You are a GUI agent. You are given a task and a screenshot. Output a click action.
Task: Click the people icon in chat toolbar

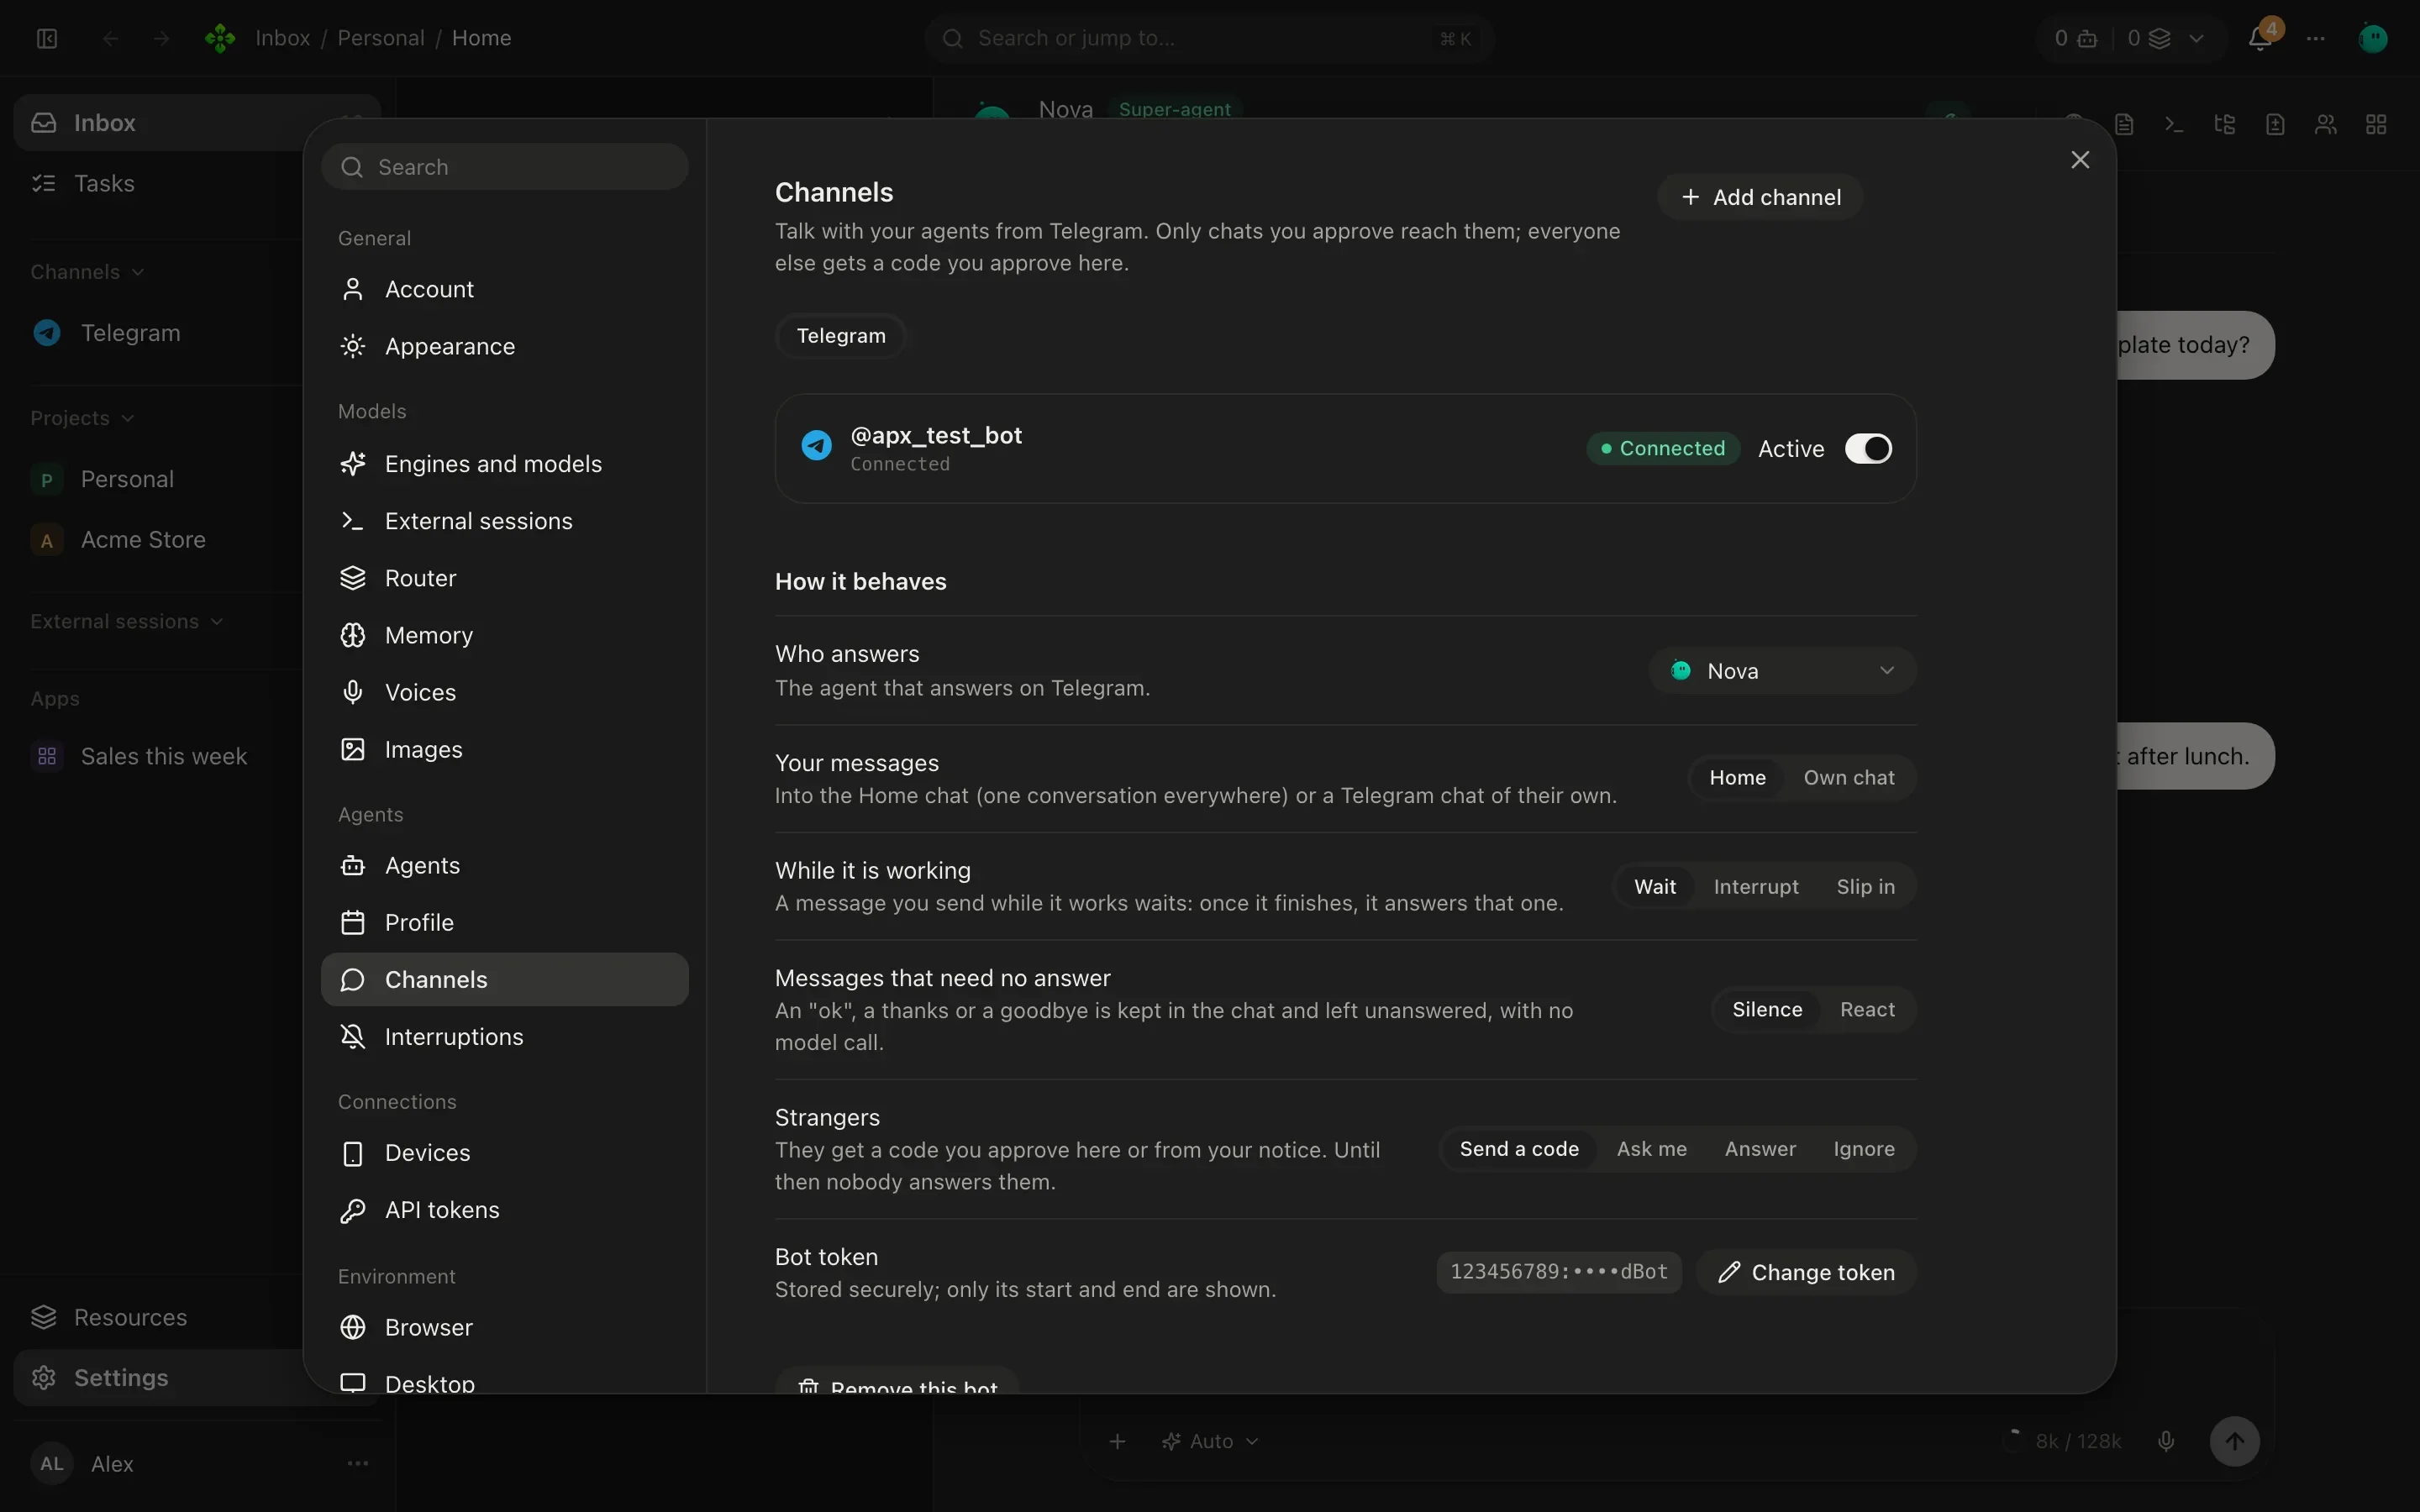click(2326, 124)
